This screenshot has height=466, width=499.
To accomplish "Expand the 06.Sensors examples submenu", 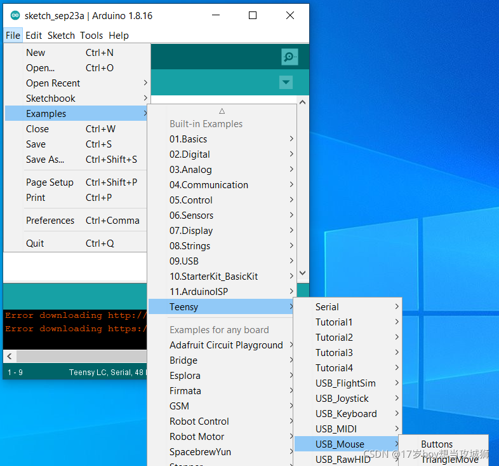I will click(x=222, y=216).
